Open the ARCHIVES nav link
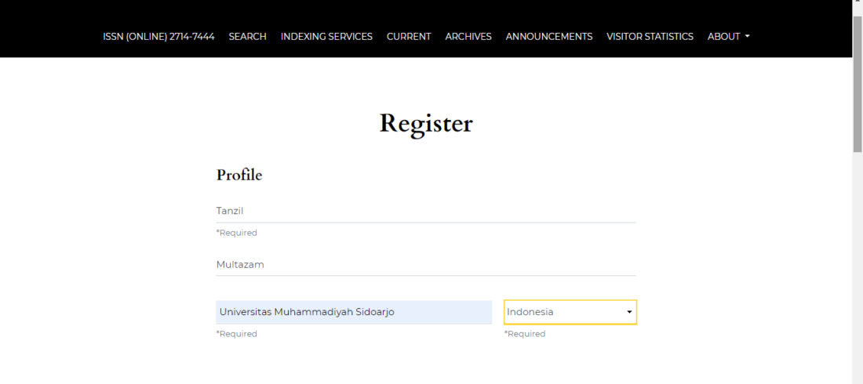Viewport: 863px width, 384px height. point(468,37)
